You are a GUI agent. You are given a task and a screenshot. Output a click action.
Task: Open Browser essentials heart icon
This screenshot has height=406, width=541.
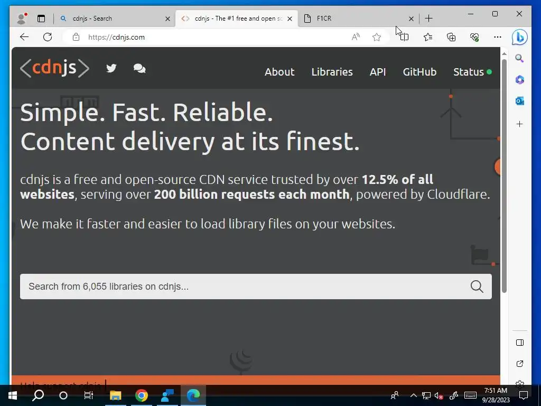[474, 37]
